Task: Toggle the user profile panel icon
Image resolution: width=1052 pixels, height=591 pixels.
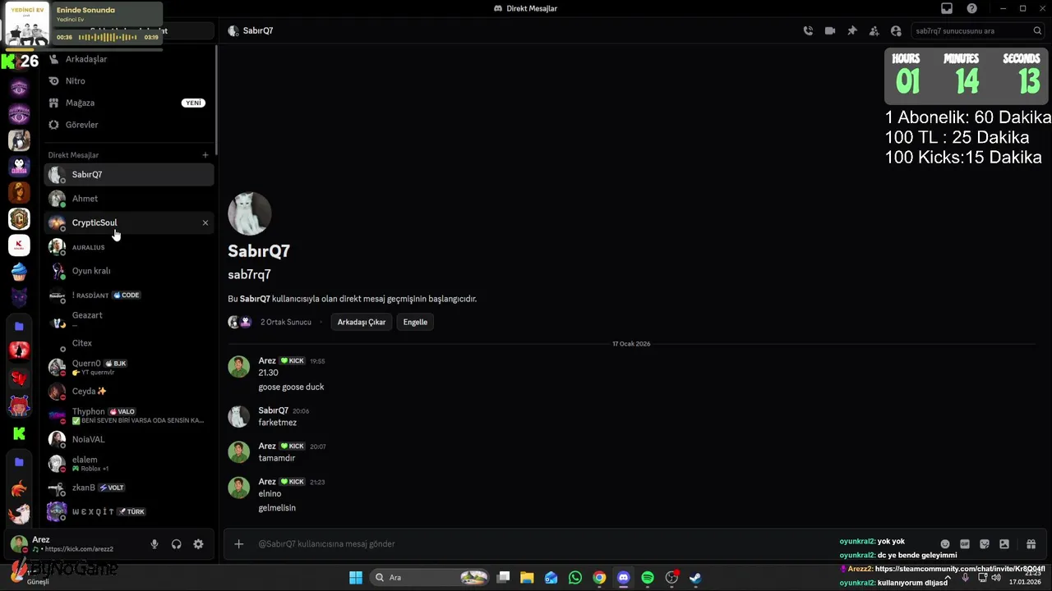Action: click(896, 30)
